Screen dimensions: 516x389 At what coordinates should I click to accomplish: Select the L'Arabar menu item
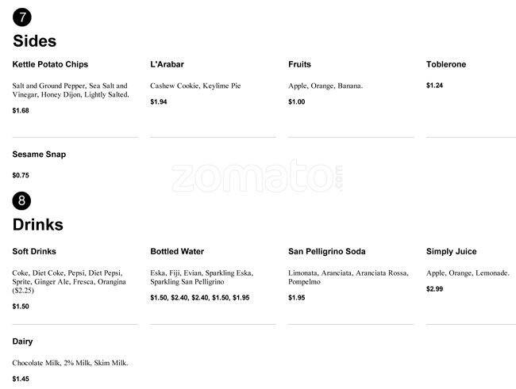point(167,64)
